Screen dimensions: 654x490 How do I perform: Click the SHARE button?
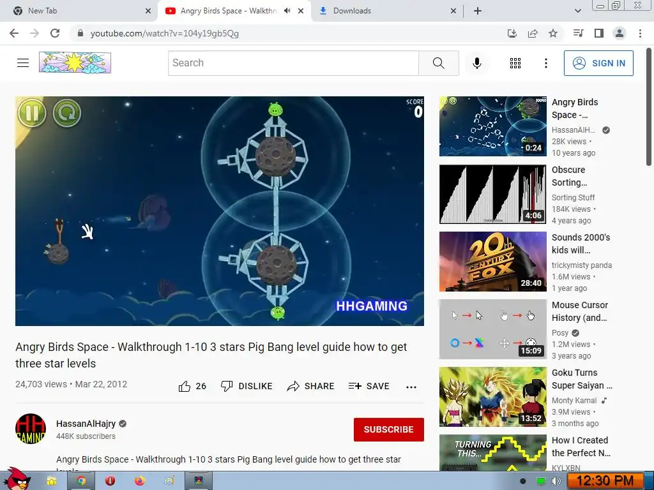pyautogui.click(x=311, y=386)
